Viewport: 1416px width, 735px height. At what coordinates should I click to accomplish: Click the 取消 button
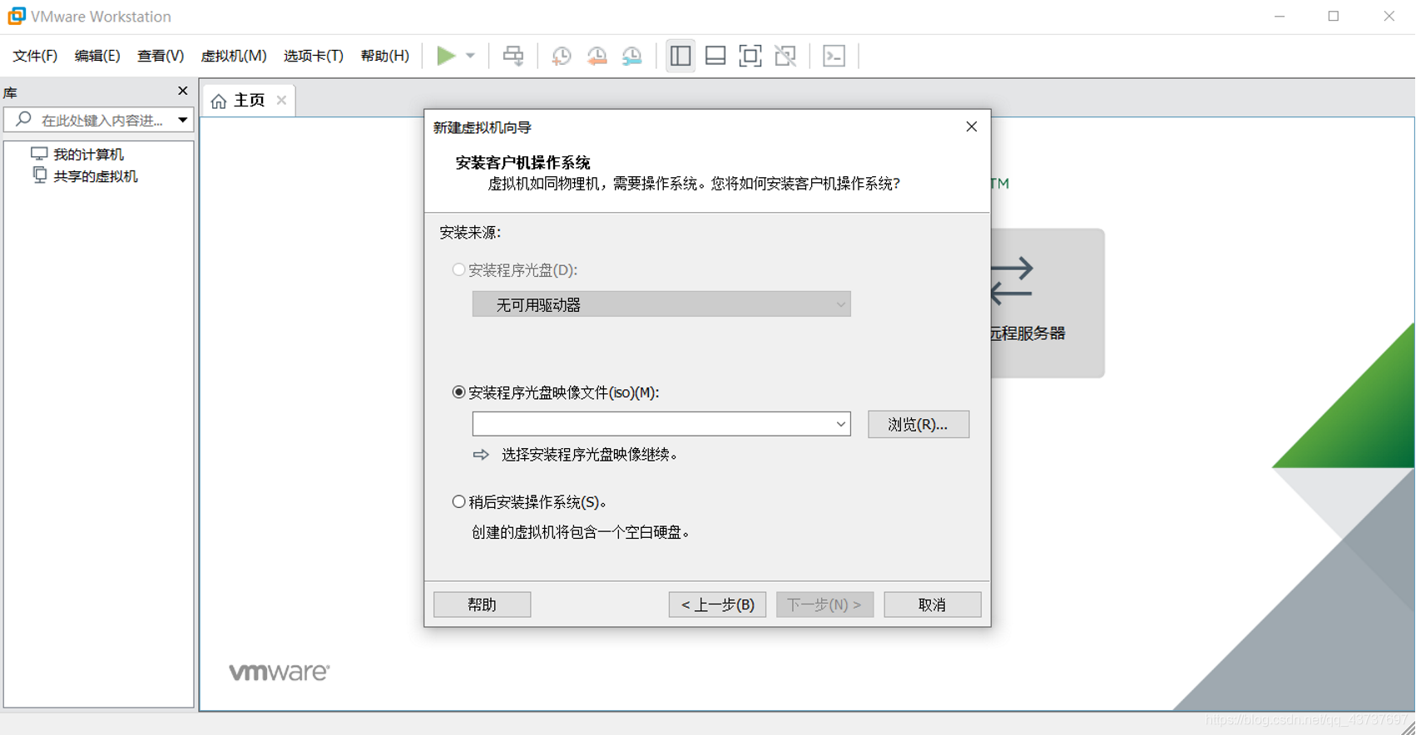pos(933,604)
